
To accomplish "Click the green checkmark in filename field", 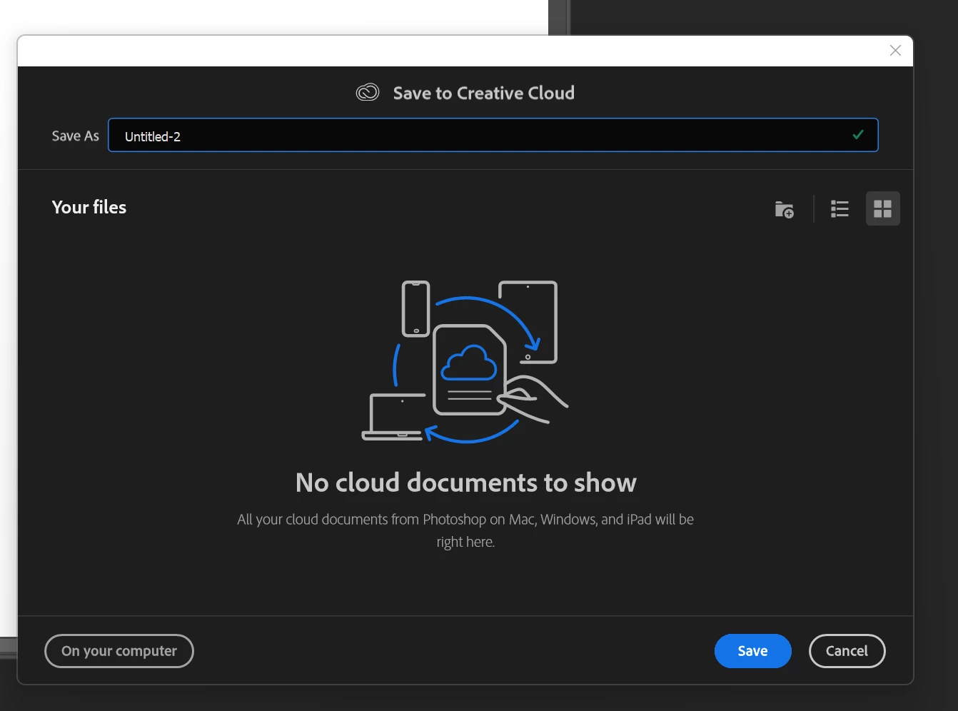I will pos(858,134).
